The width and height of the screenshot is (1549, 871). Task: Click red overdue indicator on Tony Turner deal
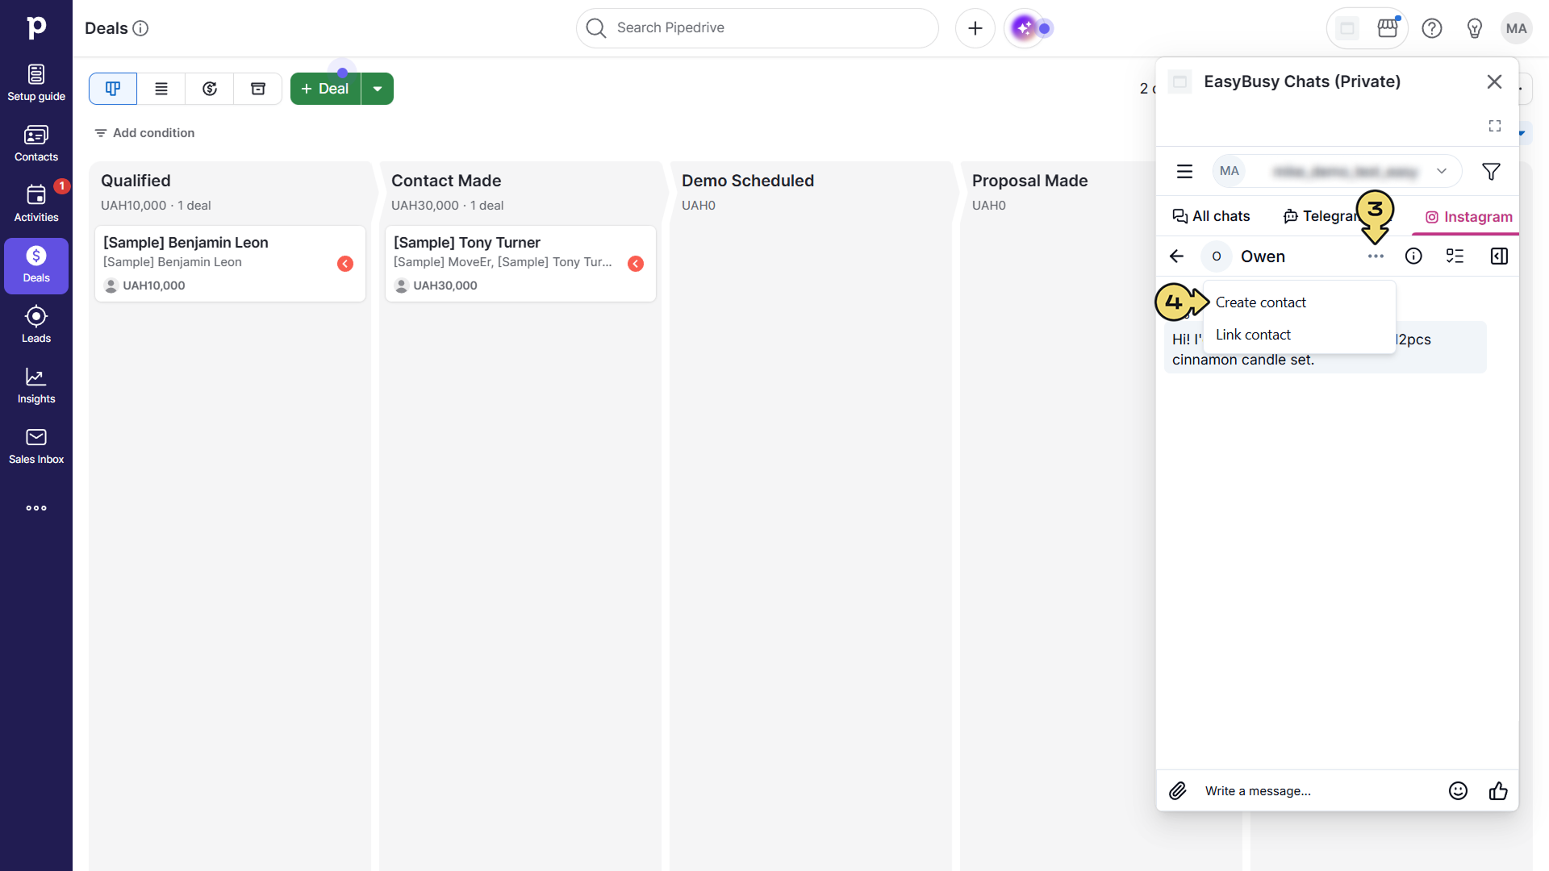(636, 264)
